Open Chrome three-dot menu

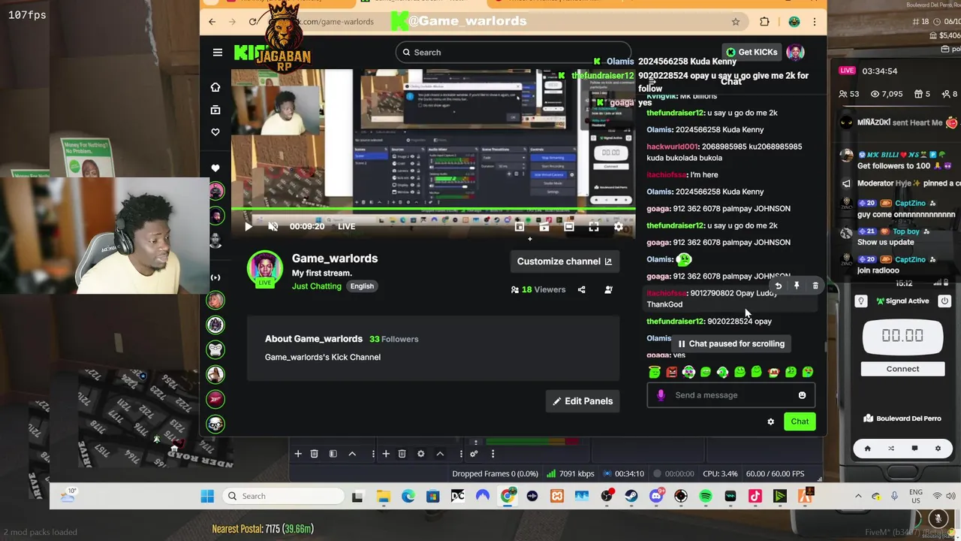click(815, 22)
